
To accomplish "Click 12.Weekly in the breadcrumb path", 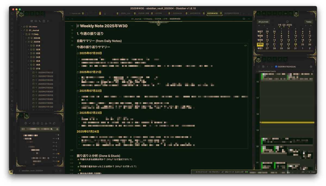I will pos(148,19).
